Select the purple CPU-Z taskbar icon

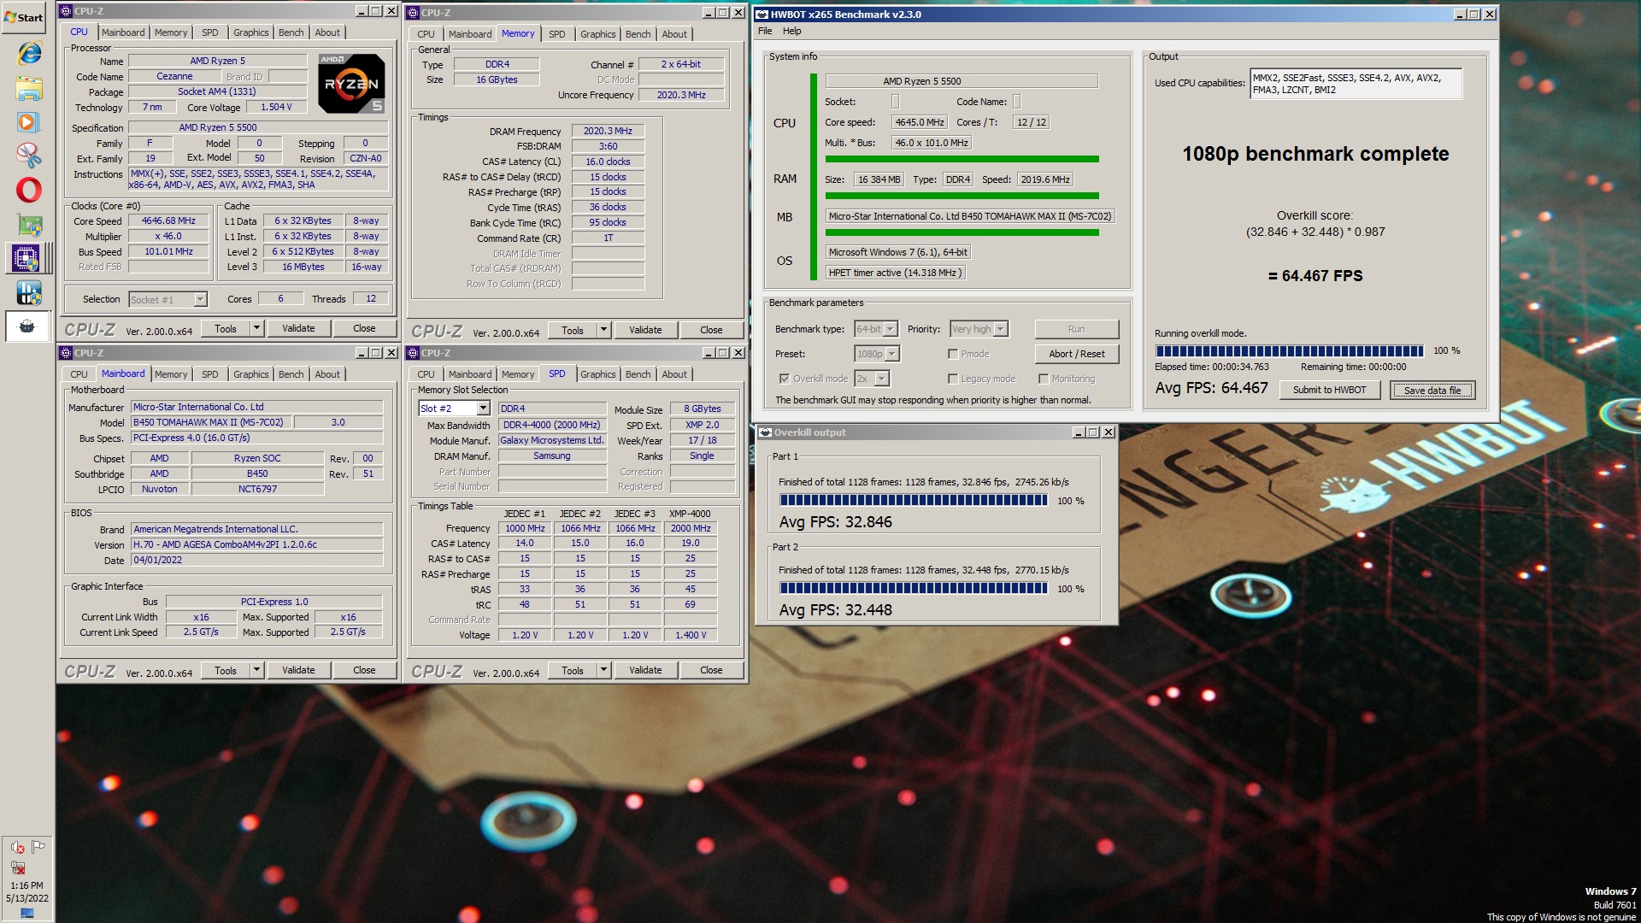(x=26, y=258)
